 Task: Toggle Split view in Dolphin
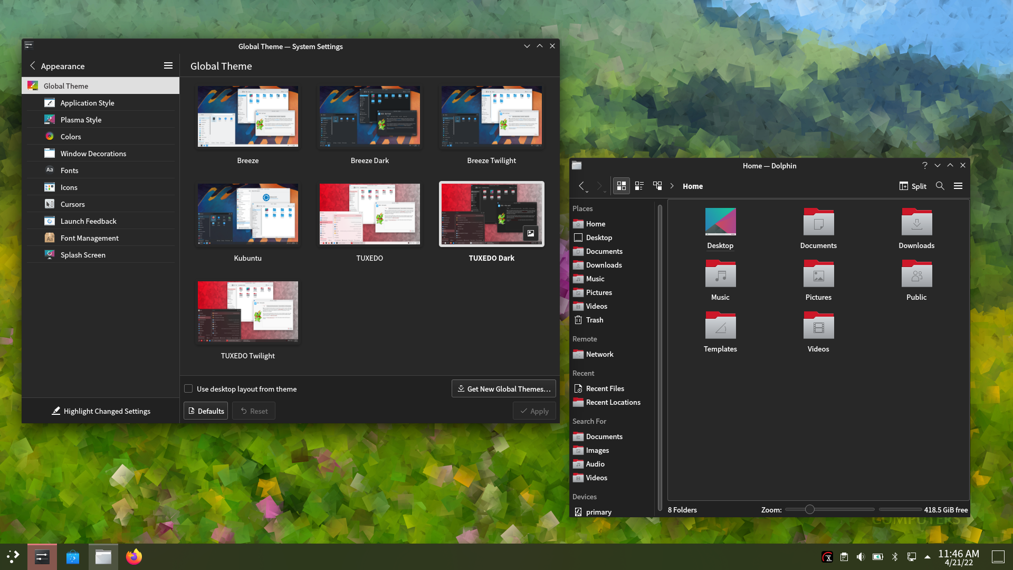point(913,186)
